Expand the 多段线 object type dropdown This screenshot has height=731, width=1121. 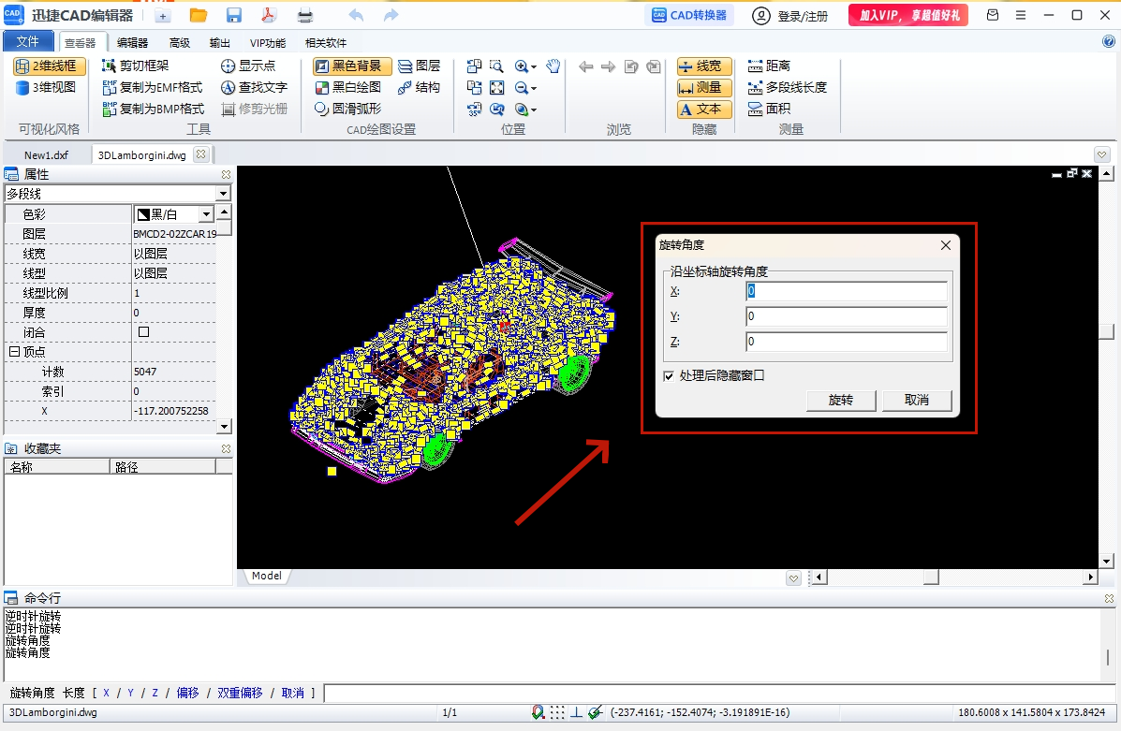tap(223, 194)
